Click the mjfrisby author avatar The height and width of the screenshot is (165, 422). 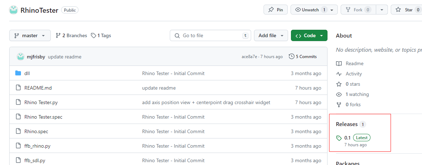point(20,57)
